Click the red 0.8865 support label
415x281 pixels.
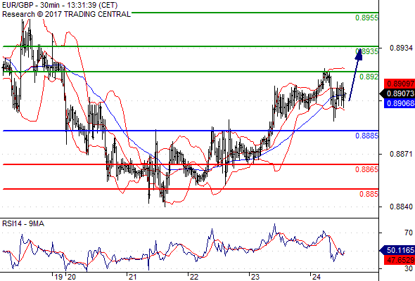pyautogui.click(x=366, y=169)
